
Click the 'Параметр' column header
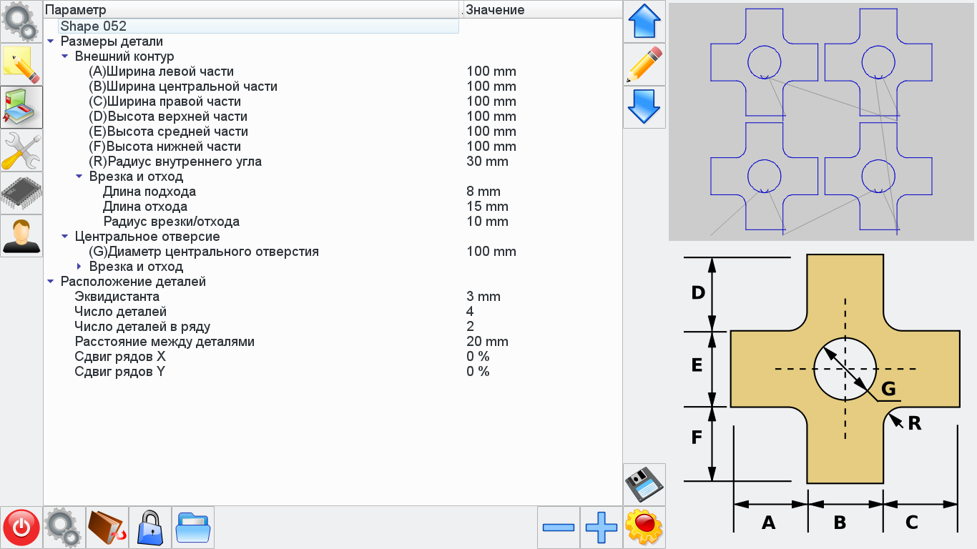coord(251,9)
